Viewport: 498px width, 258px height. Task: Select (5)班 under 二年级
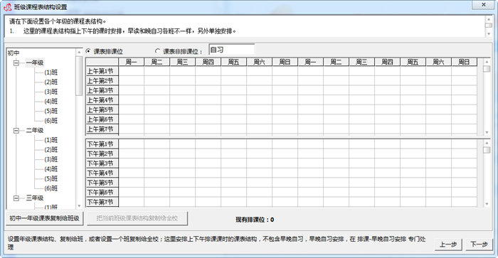(x=51, y=178)
